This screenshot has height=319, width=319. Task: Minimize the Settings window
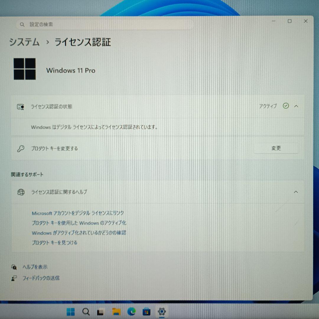[274, 21]
